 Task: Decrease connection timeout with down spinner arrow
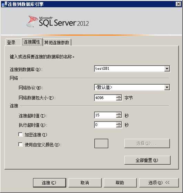[119, 116]
